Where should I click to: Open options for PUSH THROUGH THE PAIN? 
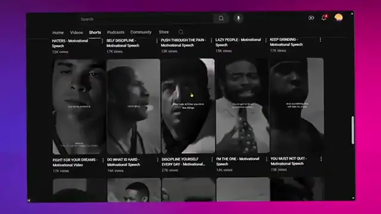(x=211, y=40)
